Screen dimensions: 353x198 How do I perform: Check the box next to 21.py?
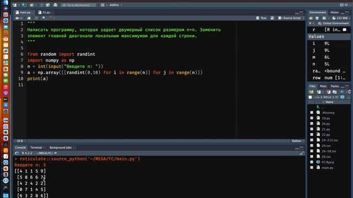coord(312,129)
